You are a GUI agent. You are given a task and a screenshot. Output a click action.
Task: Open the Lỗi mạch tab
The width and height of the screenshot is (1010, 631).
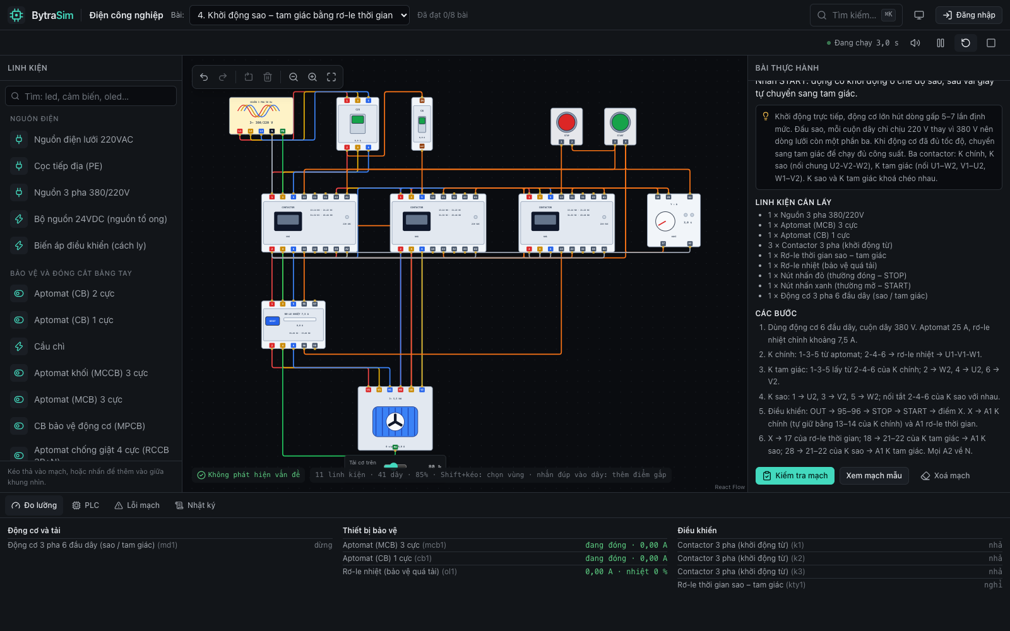[x=137, y=505]
